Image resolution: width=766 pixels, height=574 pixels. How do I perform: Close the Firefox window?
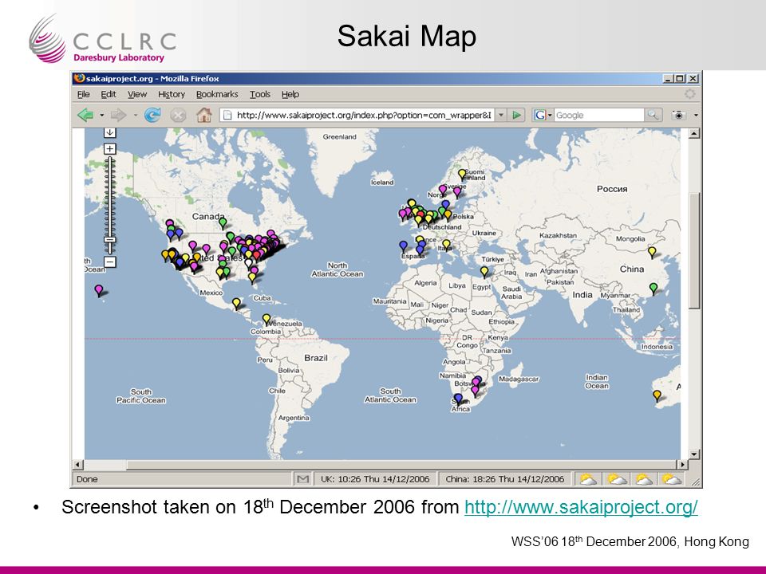(693, 79)
